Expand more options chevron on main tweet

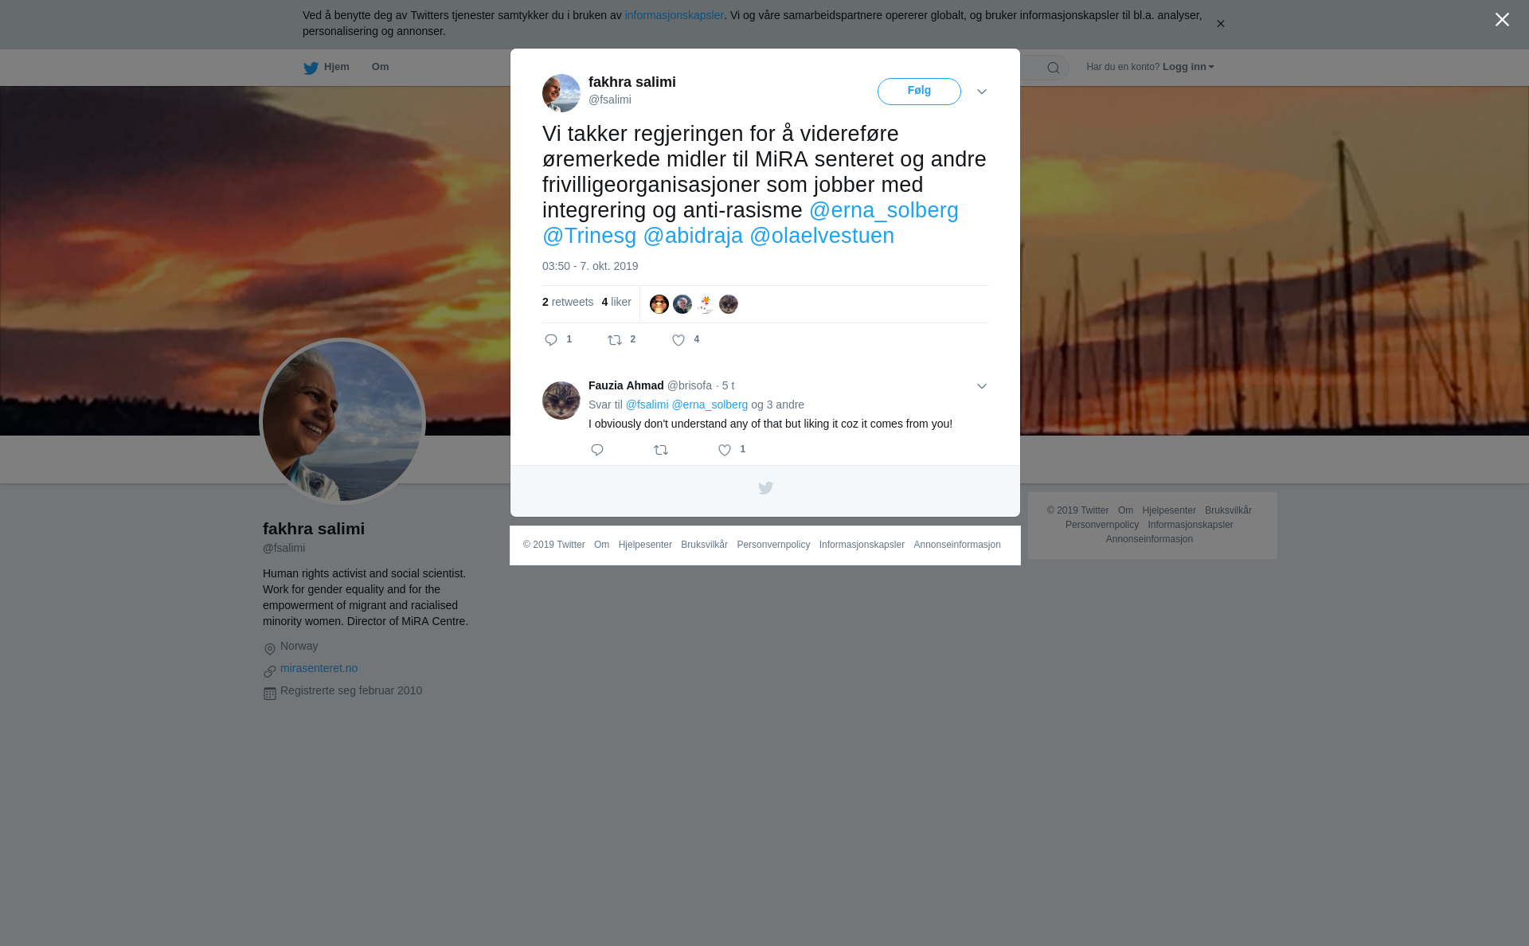click(982, 92)
